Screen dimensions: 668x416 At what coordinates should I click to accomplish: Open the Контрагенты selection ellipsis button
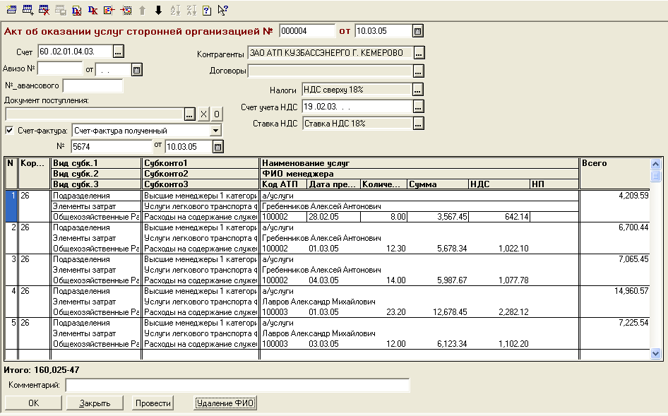click(x=419, y=53)
